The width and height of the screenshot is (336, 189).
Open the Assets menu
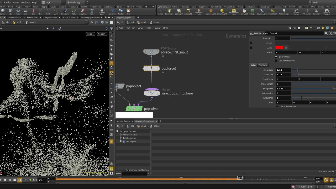click(x=16, y=2)
